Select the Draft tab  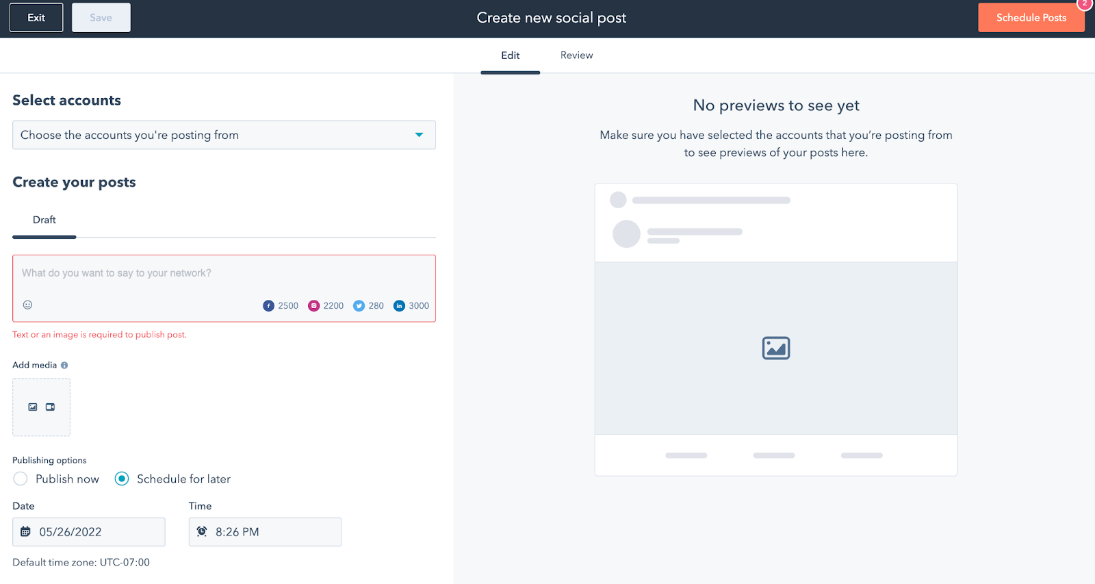click(x=44, y=220)
